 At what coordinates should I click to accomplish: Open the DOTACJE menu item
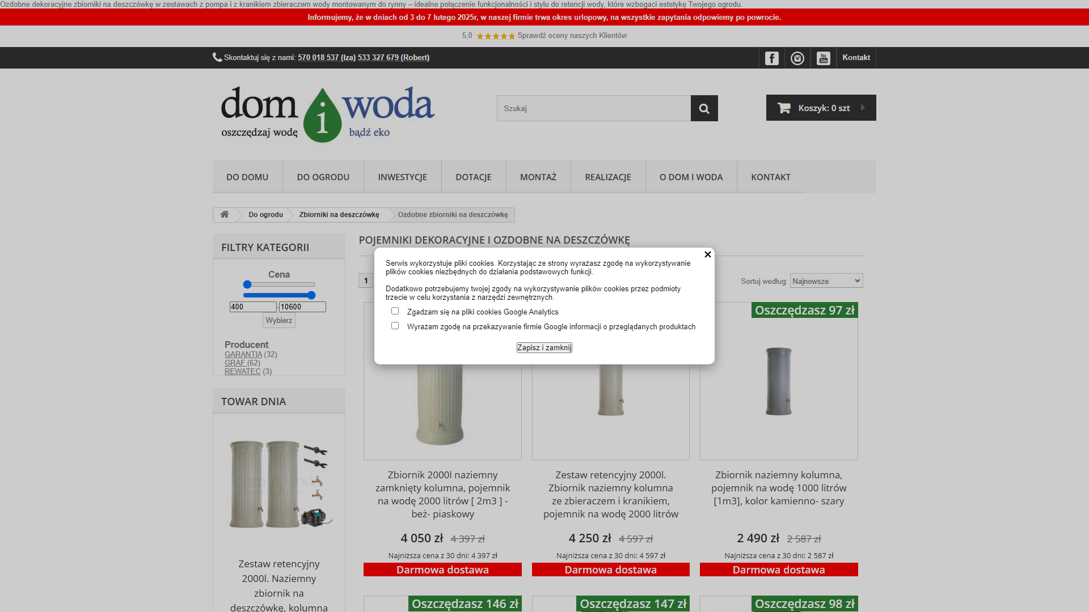point(473,177)
